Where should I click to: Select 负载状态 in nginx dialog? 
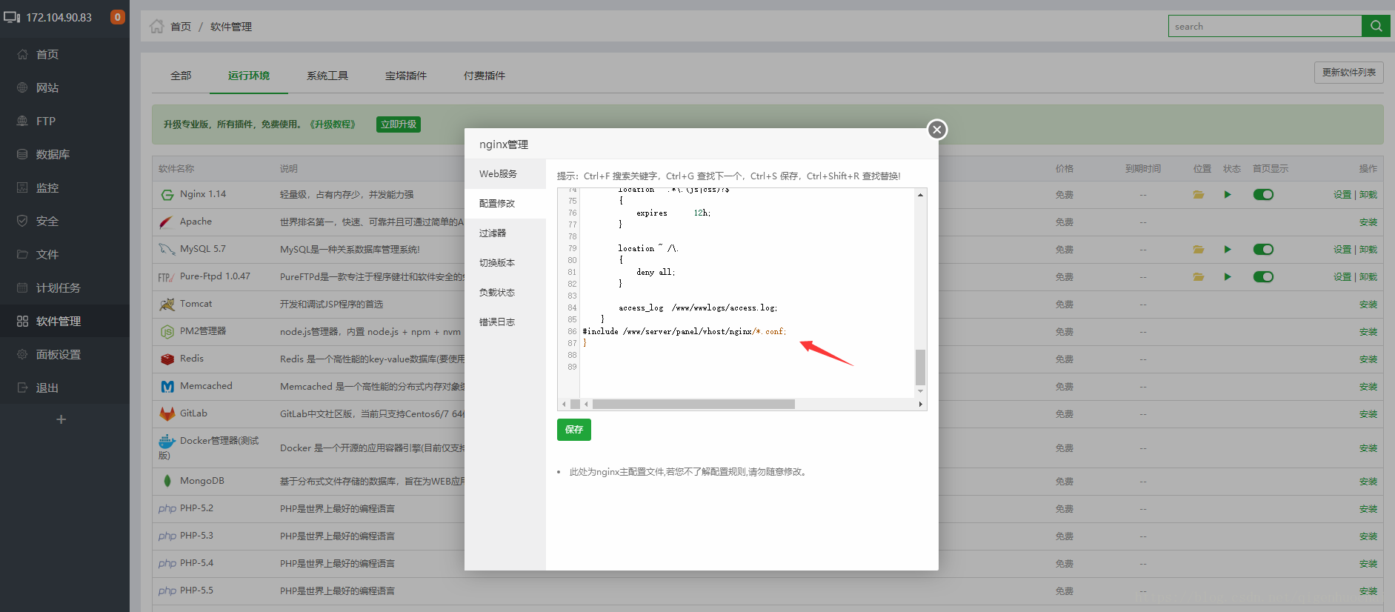coord(505,293)
